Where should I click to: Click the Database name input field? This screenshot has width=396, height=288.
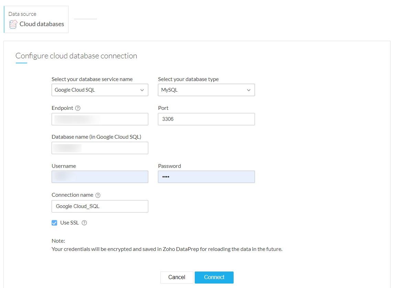(100, 148)
